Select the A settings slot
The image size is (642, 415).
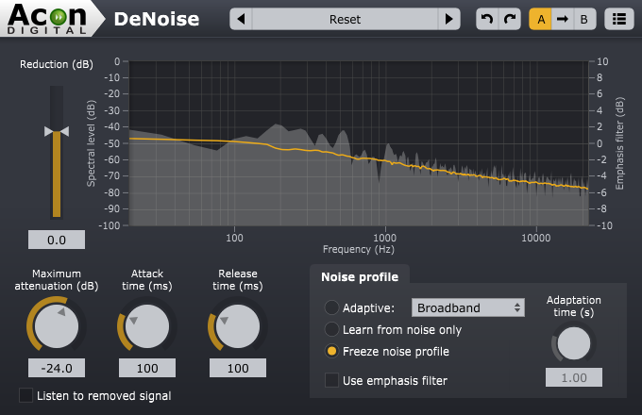[x=541, y=19]
